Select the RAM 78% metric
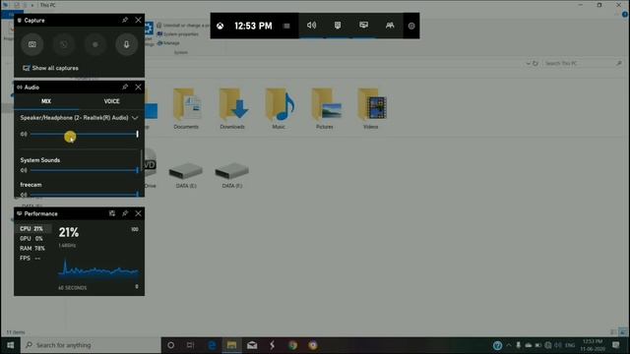This screenshot has width=630, height=354. tap(33, 249)
